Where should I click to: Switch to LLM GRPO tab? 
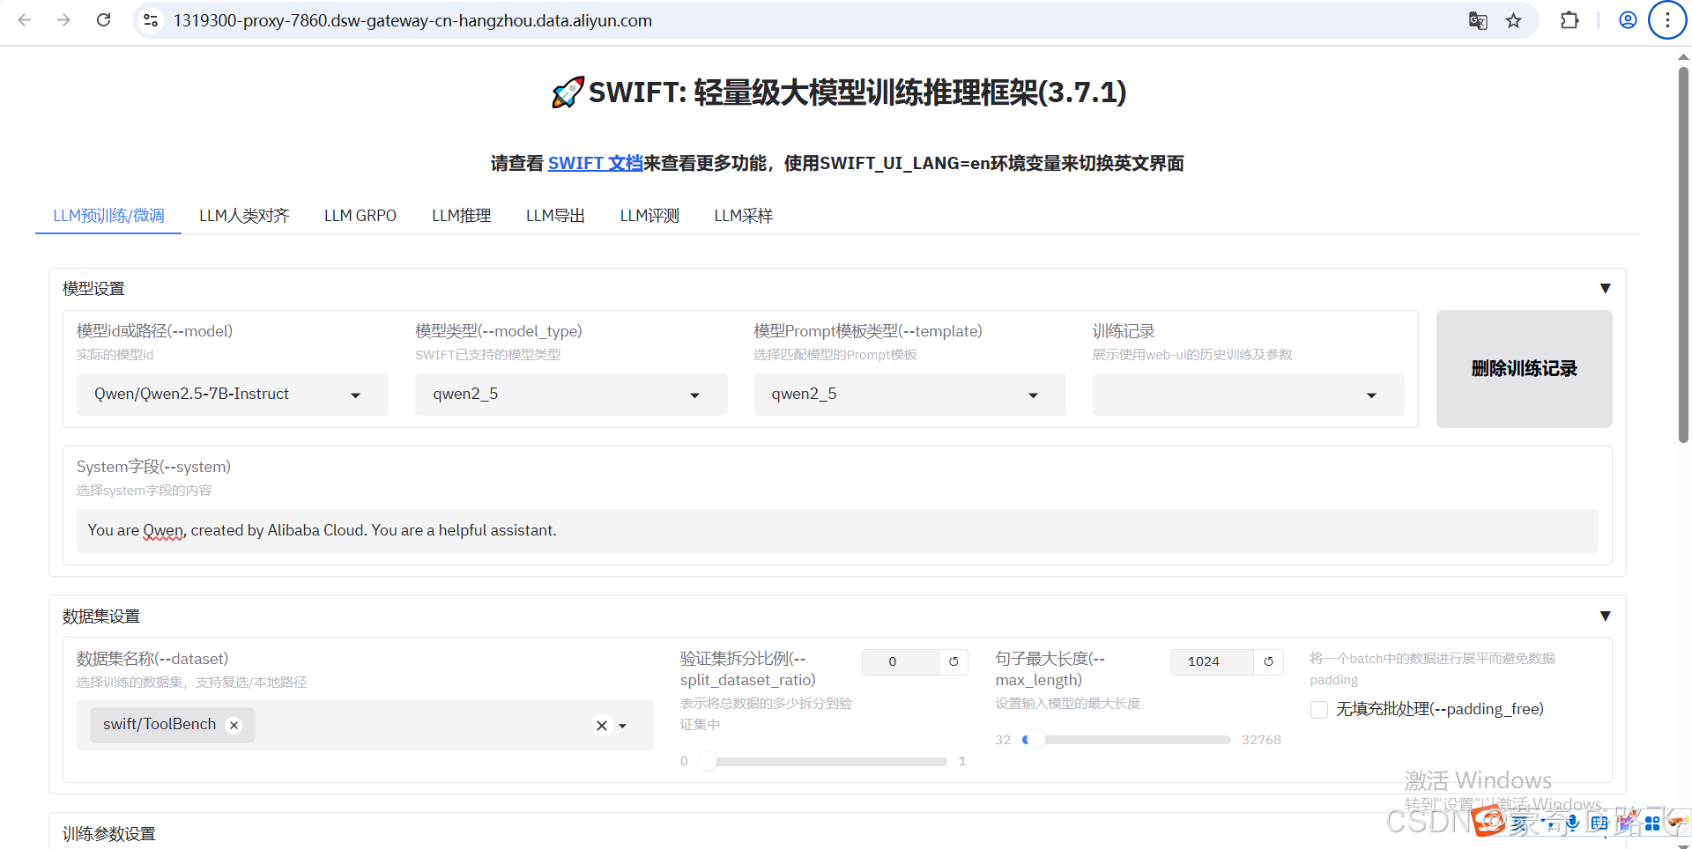click(360, 216)
